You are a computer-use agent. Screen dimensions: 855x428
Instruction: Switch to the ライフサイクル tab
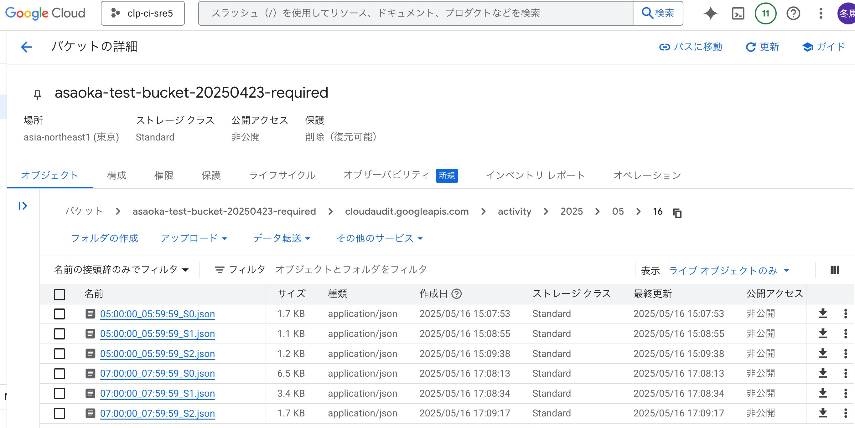282,175
